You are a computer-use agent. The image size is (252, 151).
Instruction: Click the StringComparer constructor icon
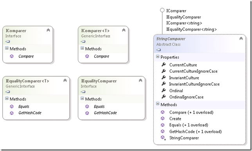pos(163,138)
